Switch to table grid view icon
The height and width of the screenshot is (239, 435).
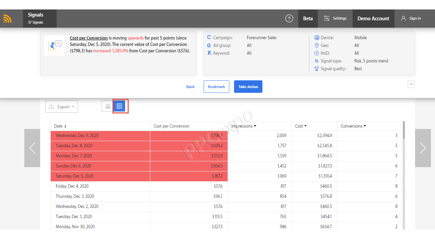(119, 106)
